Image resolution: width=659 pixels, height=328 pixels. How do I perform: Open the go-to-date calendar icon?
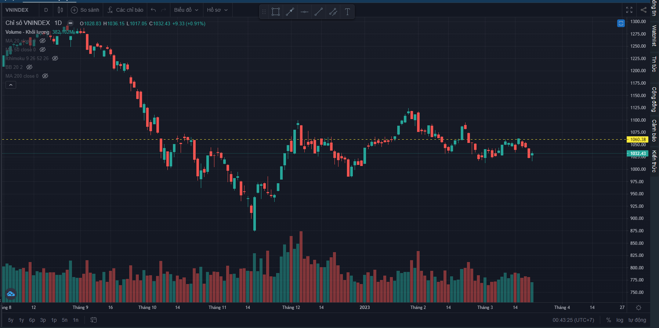click(x=94, y=320)
